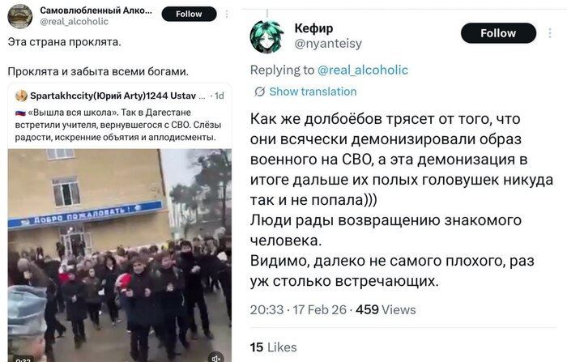Play the embedded Dagestan school video
Viewport: 567px width, 362px height.
pyautogui.click(x=120, y=255)
